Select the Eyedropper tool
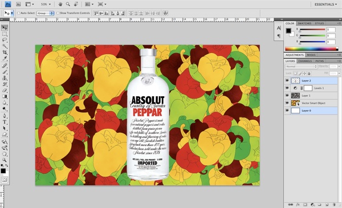Screen dimensions: 342x208 pyautogui.click(x=5, y=59)
